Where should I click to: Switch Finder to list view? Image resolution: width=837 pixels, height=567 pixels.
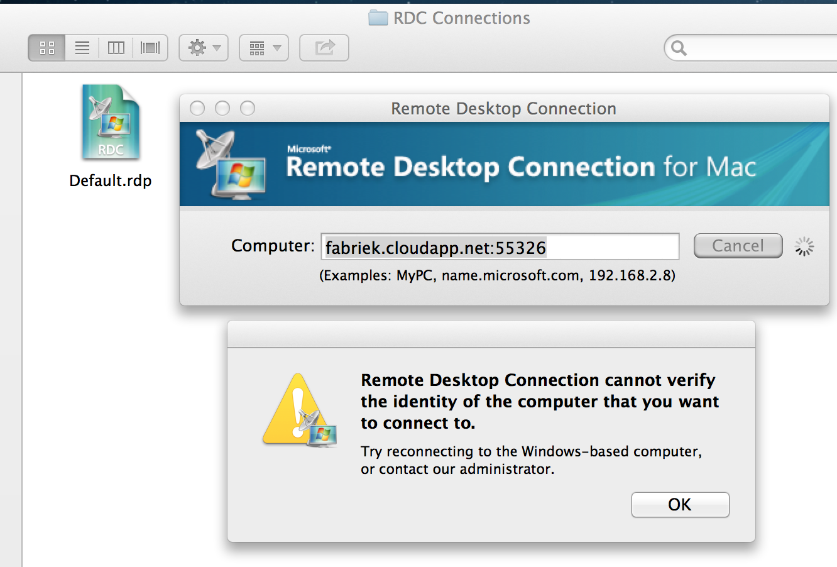pos(82,48)
